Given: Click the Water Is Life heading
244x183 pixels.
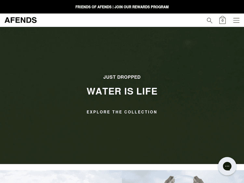Looking at the screenshot, I should (x=122, y=91).
